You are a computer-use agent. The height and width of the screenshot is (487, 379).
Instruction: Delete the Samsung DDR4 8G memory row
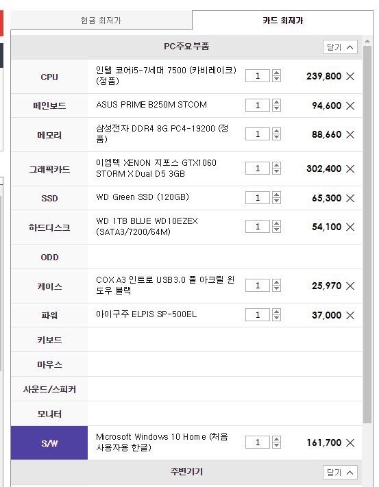coord(350,135)
